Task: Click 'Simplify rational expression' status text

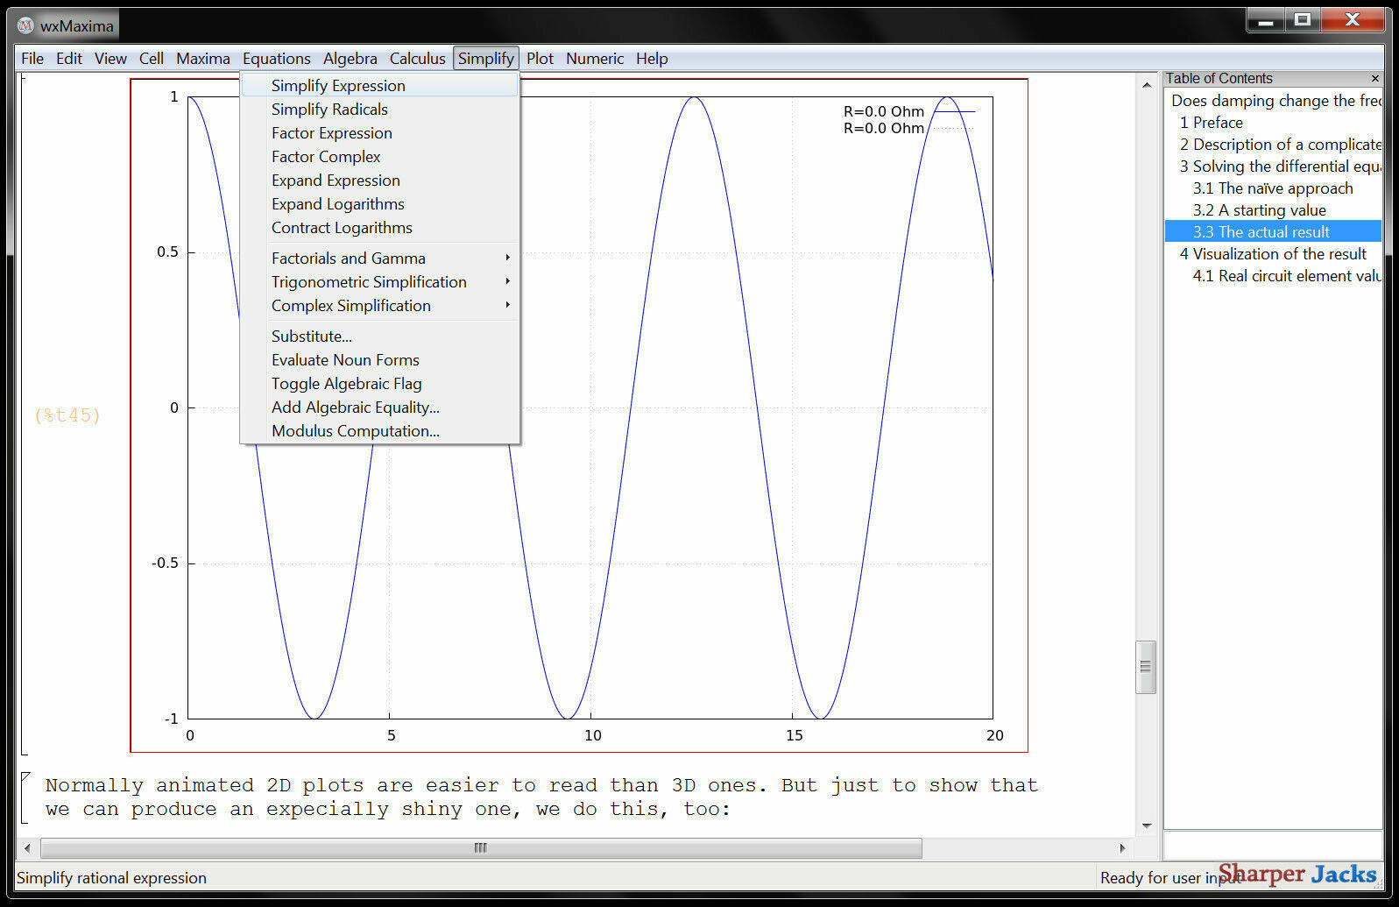Action: pyautogui.click(x=111, y=878)
